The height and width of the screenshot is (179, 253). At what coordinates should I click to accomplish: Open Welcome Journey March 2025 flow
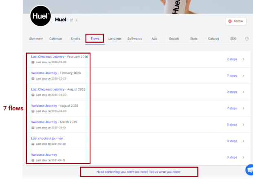point(44,122)
